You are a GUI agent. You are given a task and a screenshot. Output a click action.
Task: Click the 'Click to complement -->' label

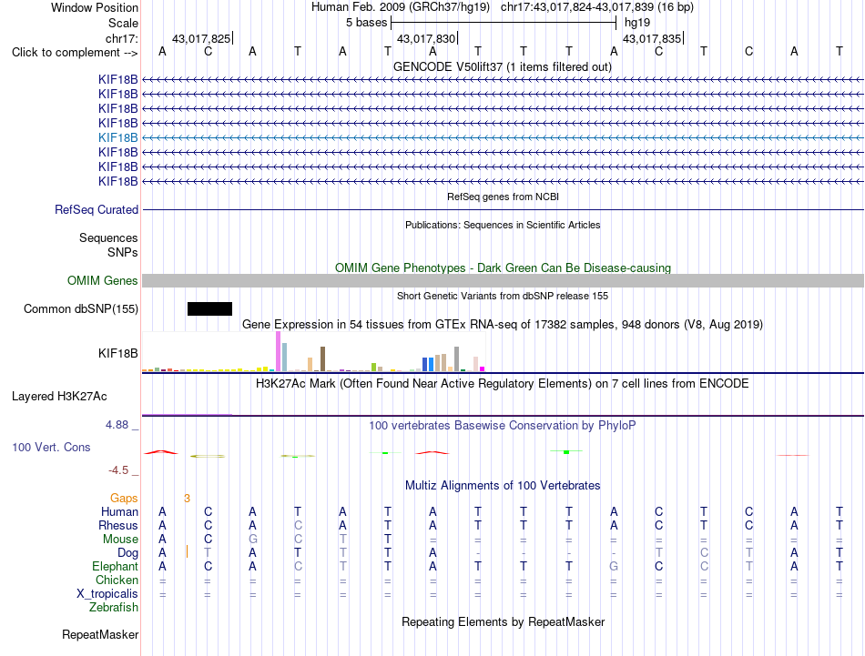[x=75, y=53]
